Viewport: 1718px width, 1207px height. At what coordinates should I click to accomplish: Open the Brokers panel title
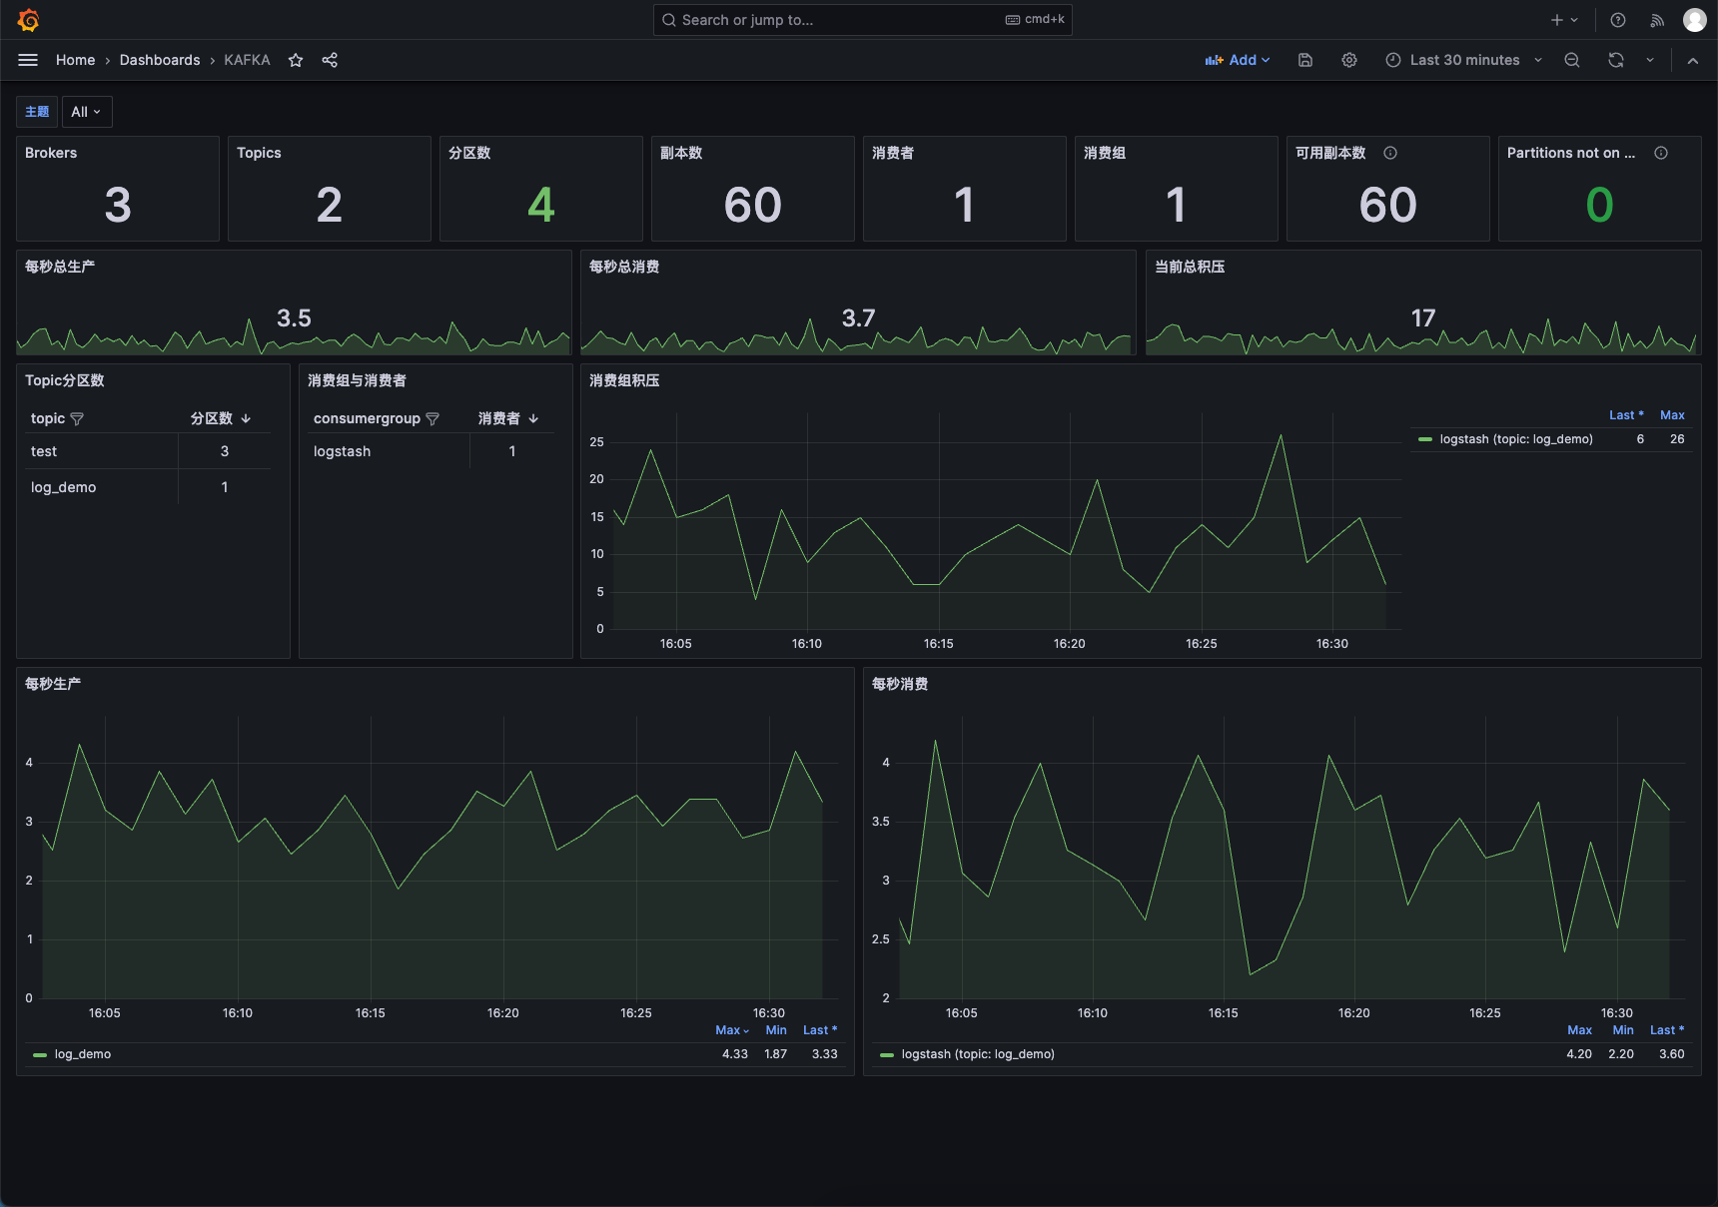51,153
